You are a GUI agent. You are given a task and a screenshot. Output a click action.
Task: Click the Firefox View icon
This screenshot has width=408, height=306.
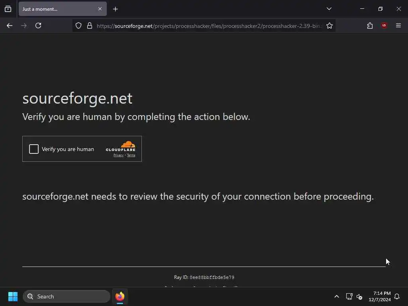(8, 9)
